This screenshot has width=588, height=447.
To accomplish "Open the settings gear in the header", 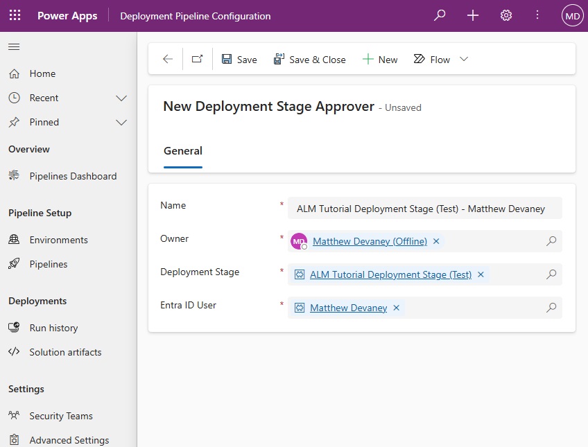I will [506, 15].
